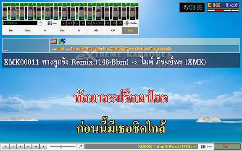Click the Fx preset name field
Screen dimensions: 242x151
pyautogui.click(x=20, y=23)
